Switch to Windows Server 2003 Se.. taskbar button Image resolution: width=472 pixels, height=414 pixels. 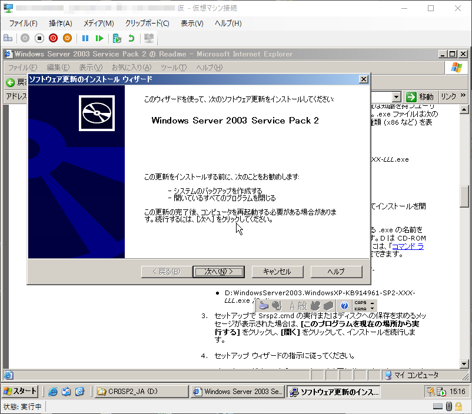coord(238,392)
